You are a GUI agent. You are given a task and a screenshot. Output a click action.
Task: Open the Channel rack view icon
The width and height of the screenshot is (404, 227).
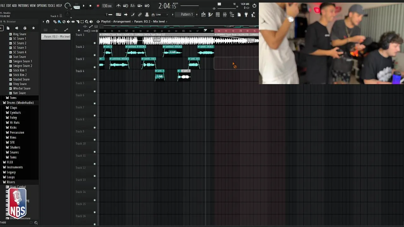click(x=217, y=15)
